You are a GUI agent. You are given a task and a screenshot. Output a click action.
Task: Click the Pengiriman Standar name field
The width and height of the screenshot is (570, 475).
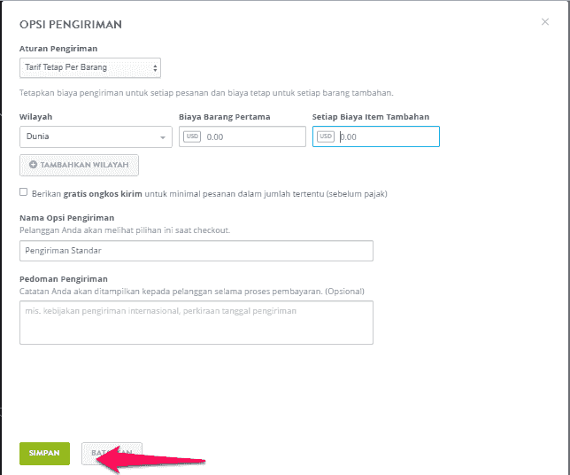[x=196, y=251]
